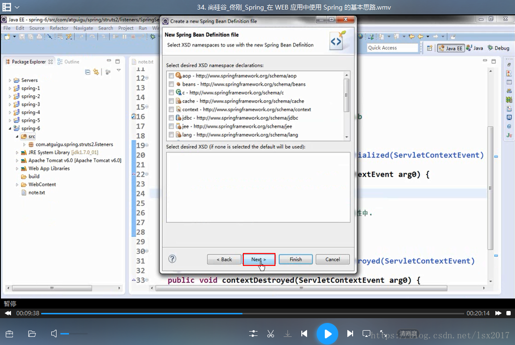Screen dimensions: 515x345
Task: Click Link with Editor icon in Package Explorer
Action: 96,72
